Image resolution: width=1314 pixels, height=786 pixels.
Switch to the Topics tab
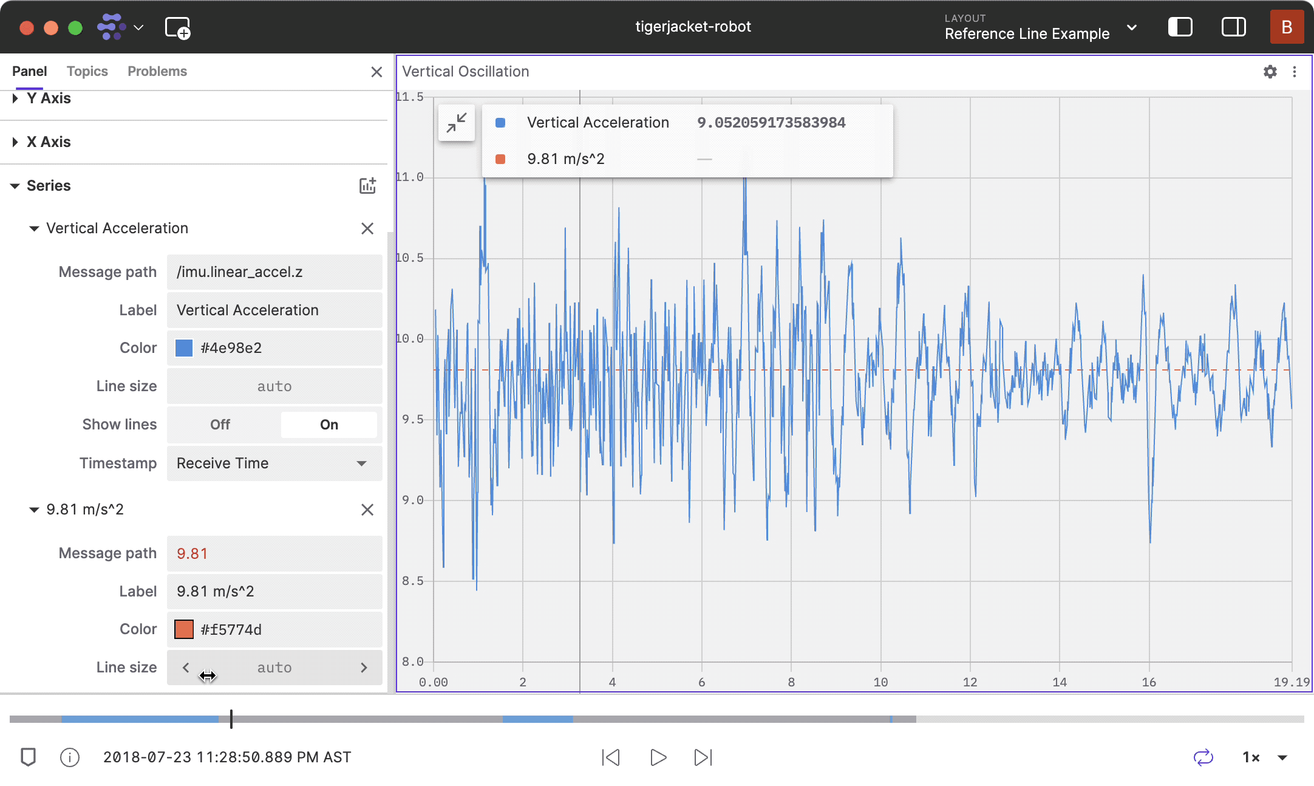(x=87, y=71)
